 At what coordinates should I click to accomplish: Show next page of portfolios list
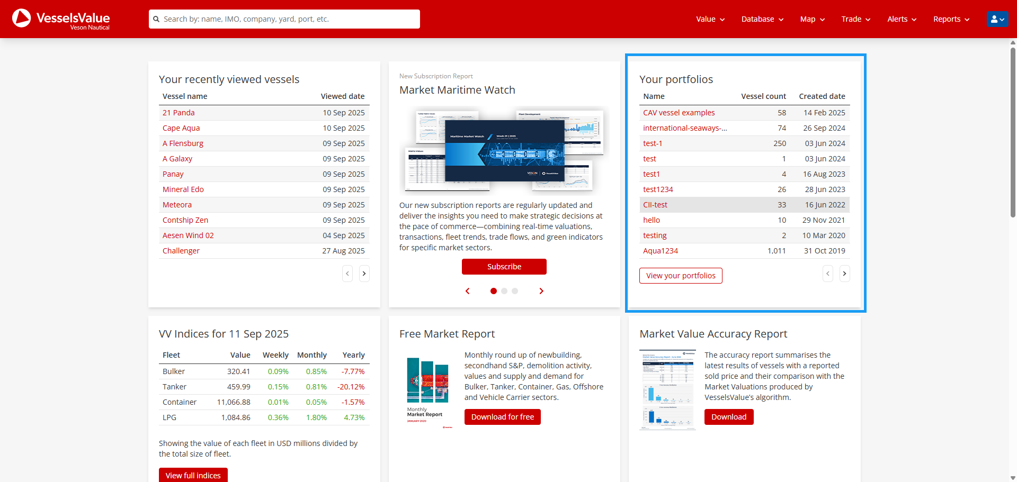(x=844, y=274)
